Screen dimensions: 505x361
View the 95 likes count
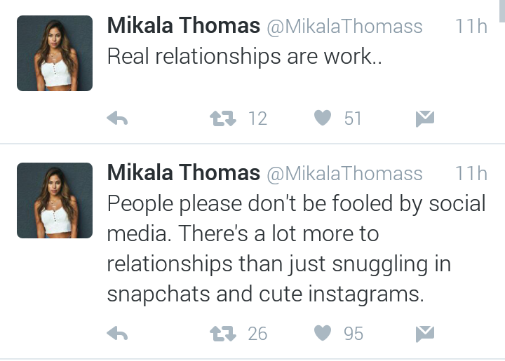[353, 334]
